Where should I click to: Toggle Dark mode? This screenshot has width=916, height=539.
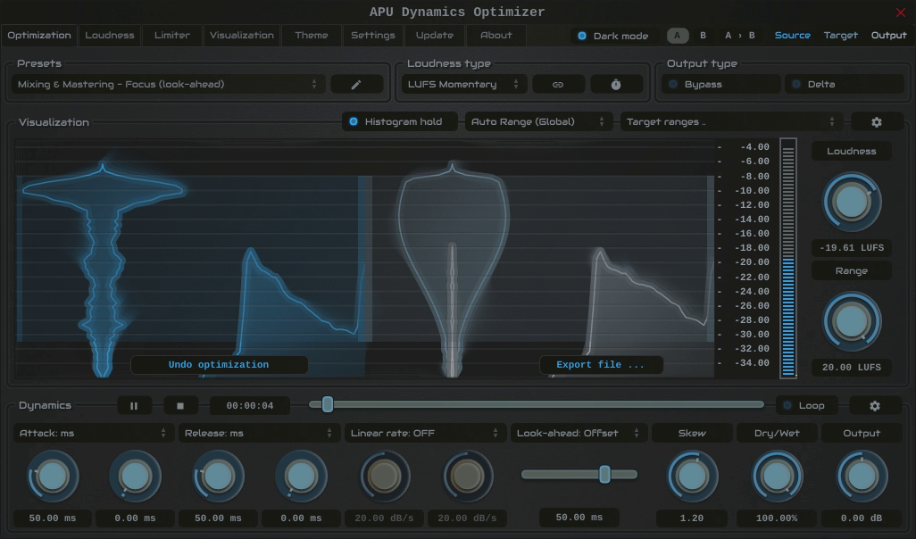tap(614, 36)
